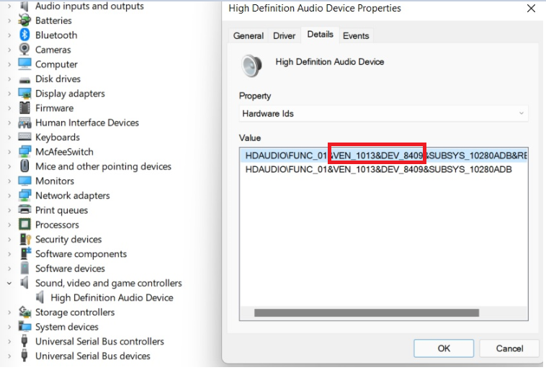Viewport: 546px width, 370px height.
Task: Click the Print queues icon
Action: [25, 210]
